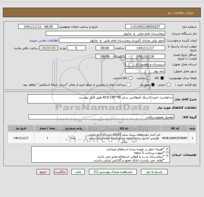The height and width of the screenshot is (197, 204).
Task: Click the remaining time field 00:04:35
Action: (49, 48)
